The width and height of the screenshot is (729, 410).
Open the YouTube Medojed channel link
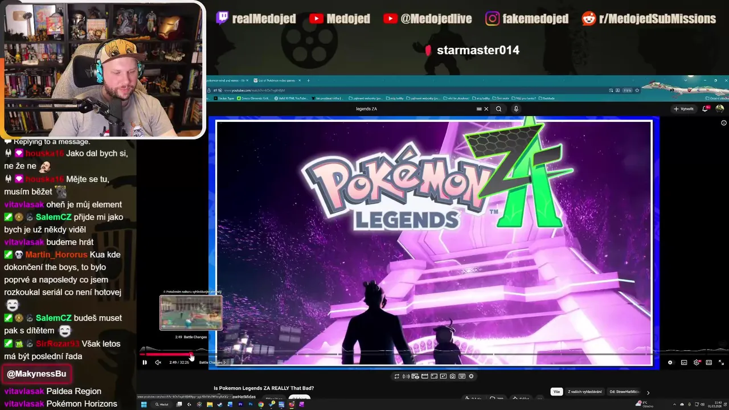pos(339,19)
